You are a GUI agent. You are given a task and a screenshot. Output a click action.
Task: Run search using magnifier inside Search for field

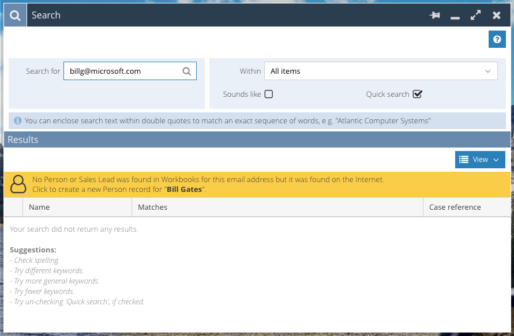click(x=186, y=71)
